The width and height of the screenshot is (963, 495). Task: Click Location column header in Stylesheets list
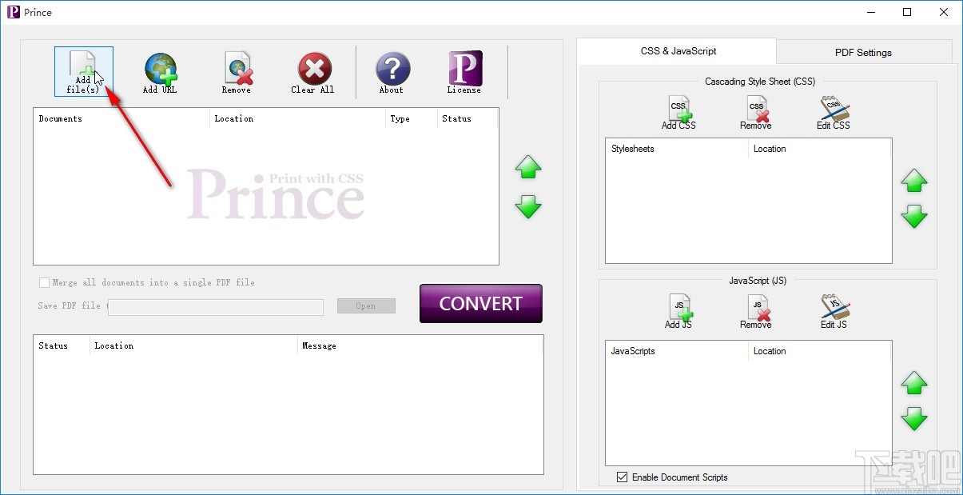819,149
